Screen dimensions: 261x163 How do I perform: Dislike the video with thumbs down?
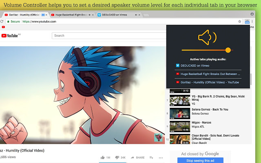[x=117, y=157]
